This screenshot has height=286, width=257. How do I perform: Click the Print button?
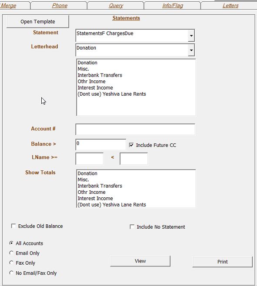point(222,262)
